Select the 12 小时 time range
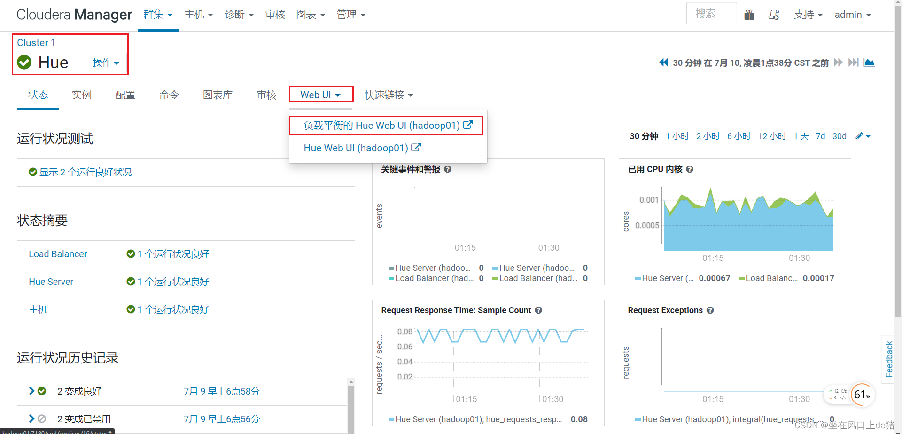902x434 pixels. click(x=772, y=136)
